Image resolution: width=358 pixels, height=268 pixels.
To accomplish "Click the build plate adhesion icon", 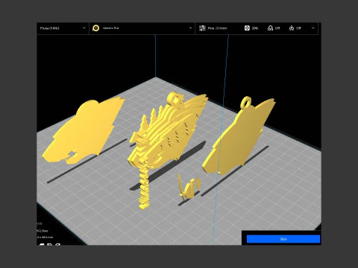I will [x=292, y=28].
